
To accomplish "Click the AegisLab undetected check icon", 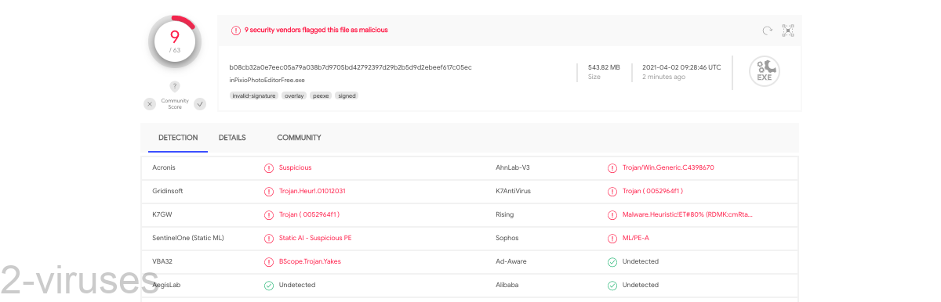I will coord(269,285).
